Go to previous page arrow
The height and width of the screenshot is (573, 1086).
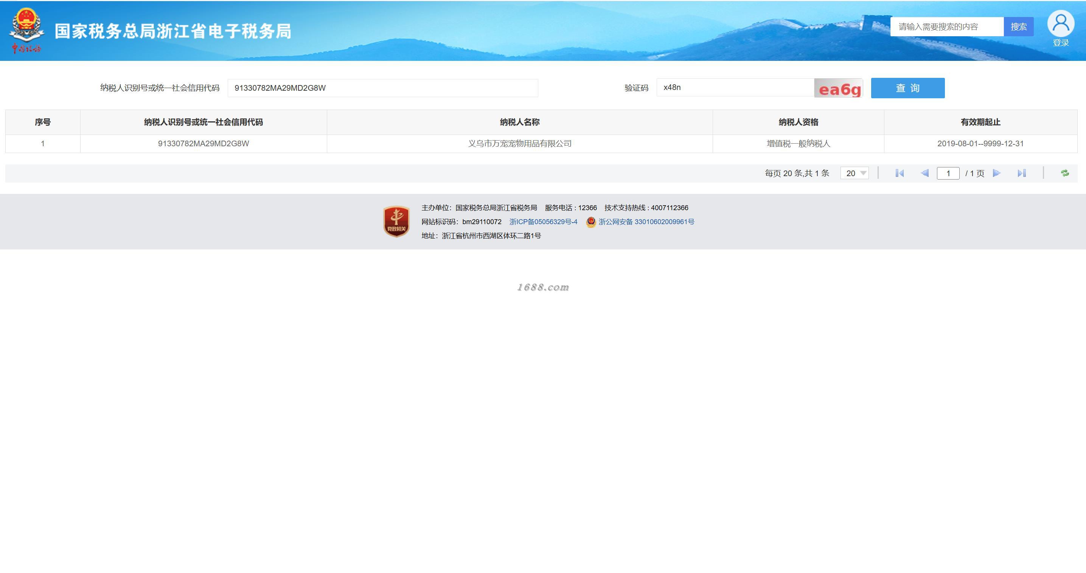(x=924, y=173)
